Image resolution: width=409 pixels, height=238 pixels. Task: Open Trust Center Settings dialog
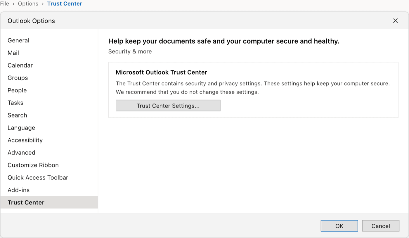pyautogui.click(x=168, y=106)
